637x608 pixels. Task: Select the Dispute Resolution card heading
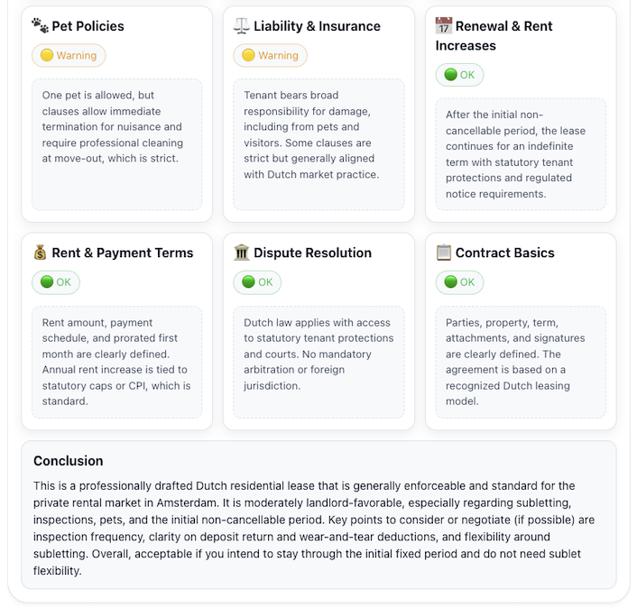[x=312, y=253]
